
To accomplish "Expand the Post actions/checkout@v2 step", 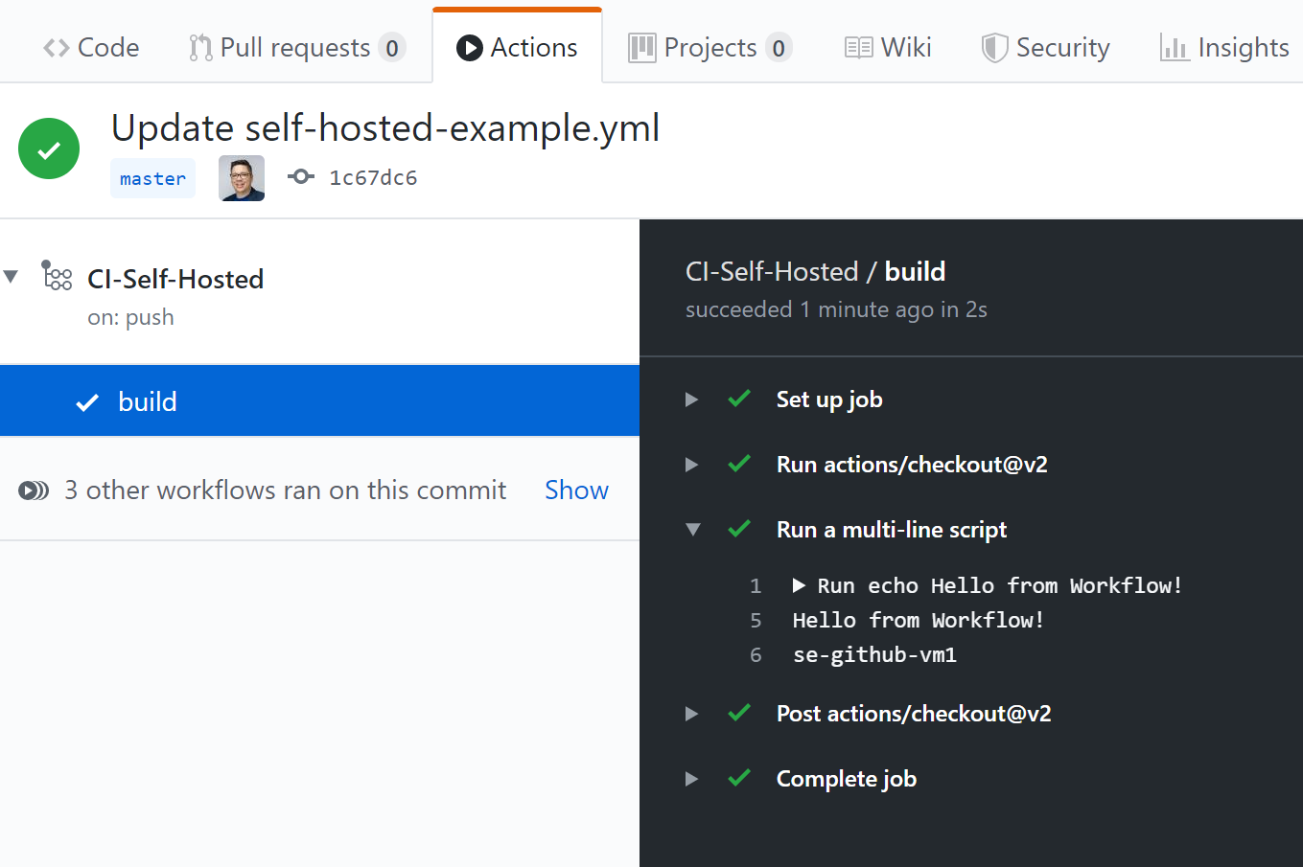I will click(x=692, y=713).
